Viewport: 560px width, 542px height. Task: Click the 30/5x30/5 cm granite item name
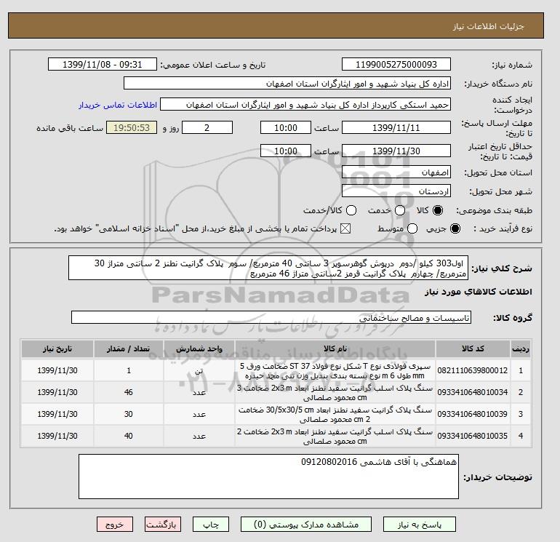pos(335,415)
